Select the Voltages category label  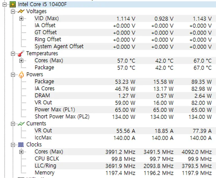click(x=36, y=11)
